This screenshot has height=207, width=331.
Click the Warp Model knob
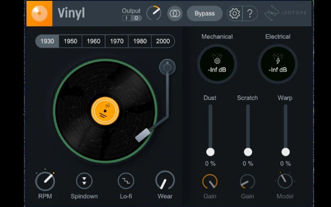coord(285,181)
